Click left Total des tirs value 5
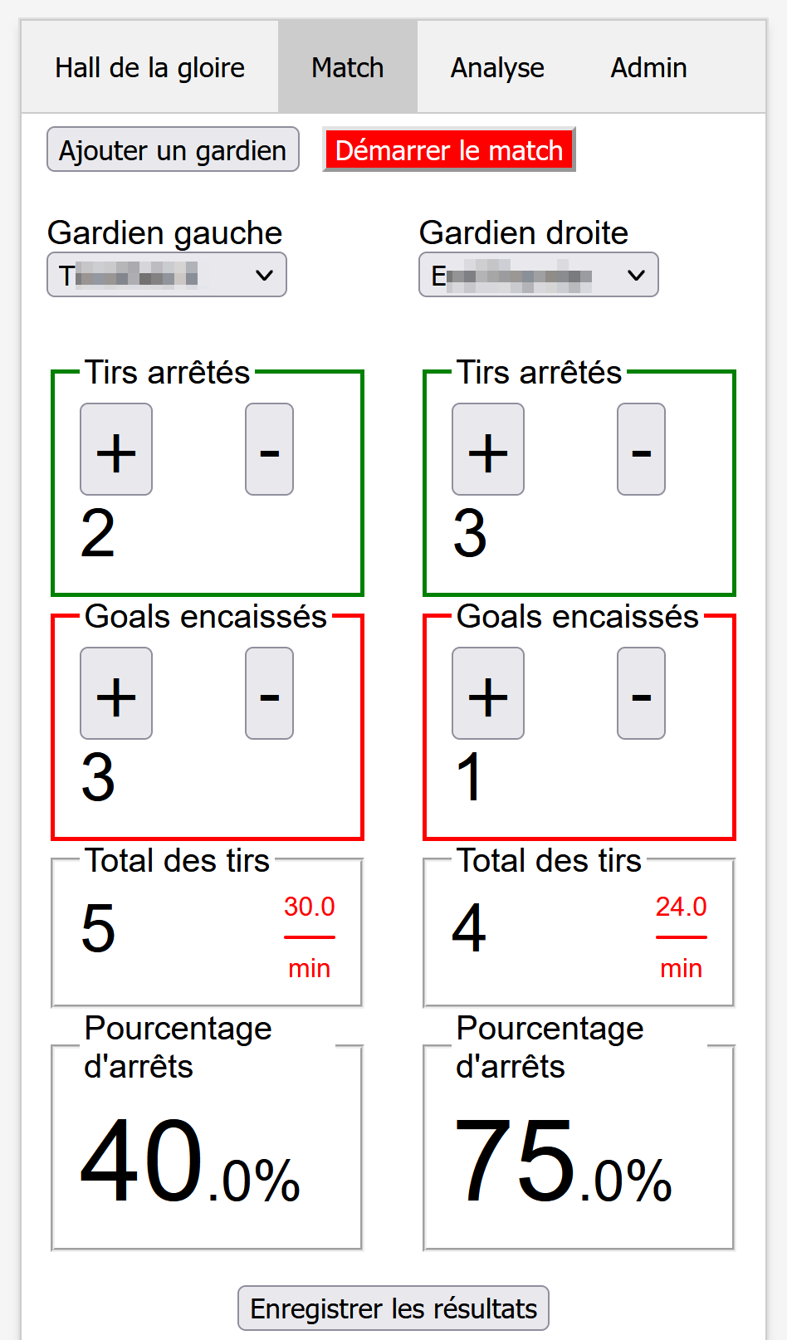This screenshot has height=1340, width=787. [98, 928]
